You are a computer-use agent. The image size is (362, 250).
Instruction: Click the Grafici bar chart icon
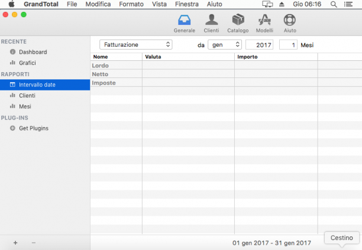[12, 63]
